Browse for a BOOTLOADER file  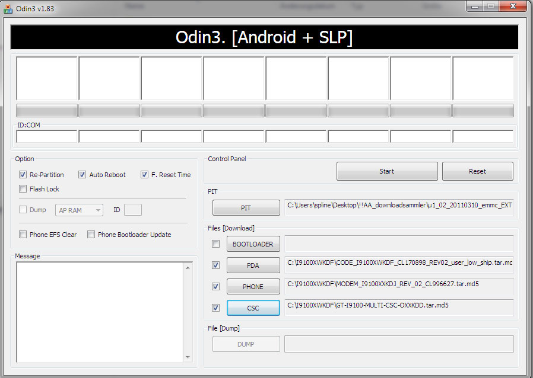[253, 244]
